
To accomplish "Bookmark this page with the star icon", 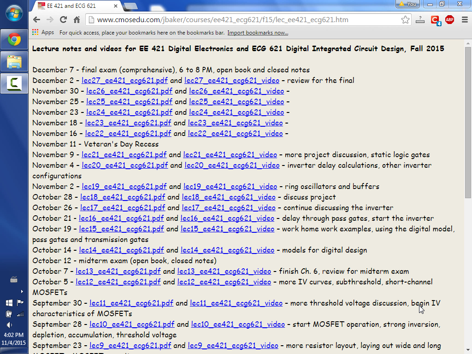I will pyautogui.click(x=405, y=20).
